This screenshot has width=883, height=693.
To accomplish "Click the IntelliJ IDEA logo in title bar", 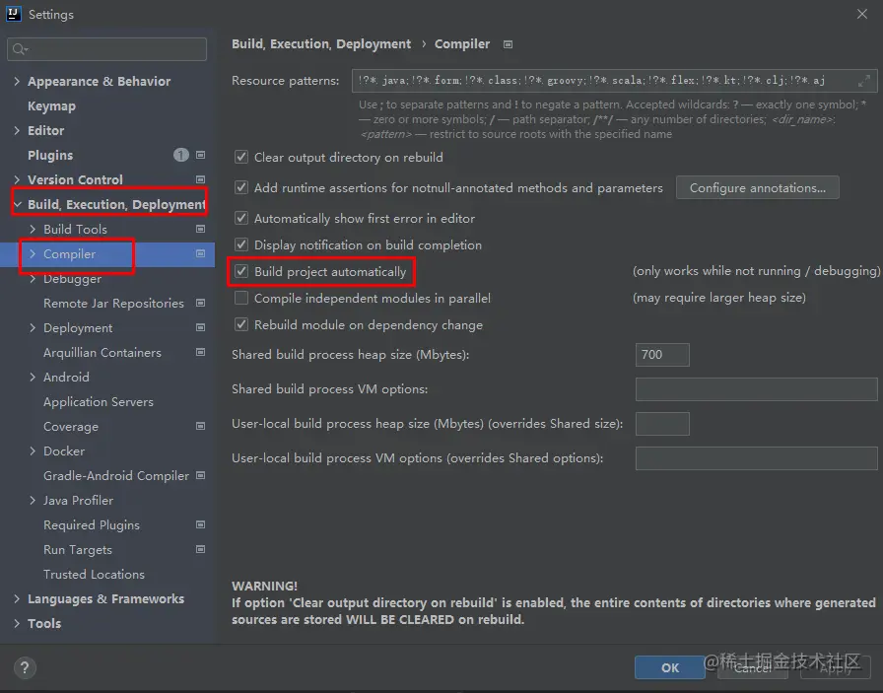I will [14, 14].
